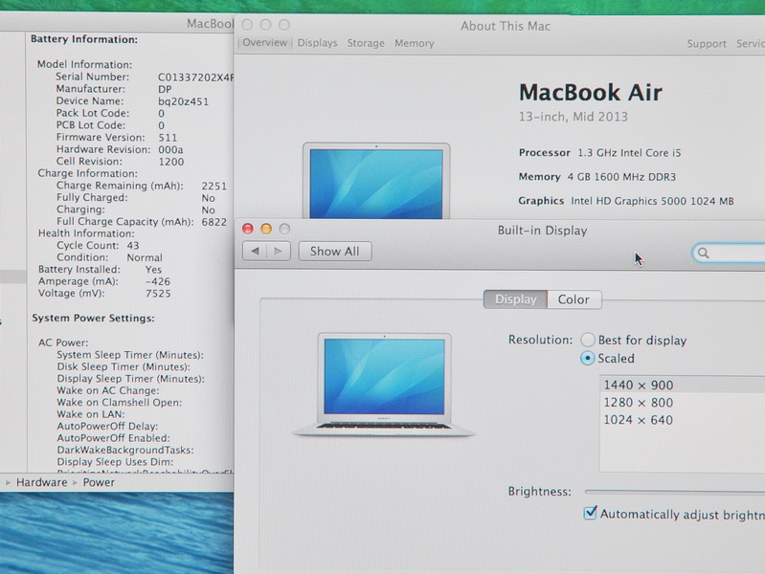Click the forward arrow in Built-in Display
This screenshot has height=574, width=765.
[x=279, y=252]
